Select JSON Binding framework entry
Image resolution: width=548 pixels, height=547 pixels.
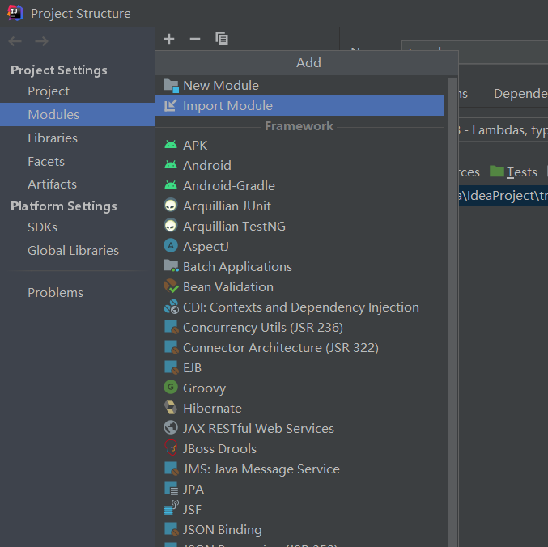pos(299,529)
